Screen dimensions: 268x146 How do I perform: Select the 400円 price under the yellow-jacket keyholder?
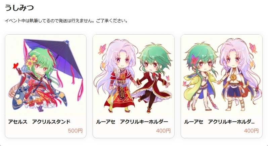(x=251, y=131)
